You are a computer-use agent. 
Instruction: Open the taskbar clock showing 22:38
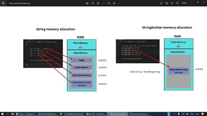(x=197, y=114)
